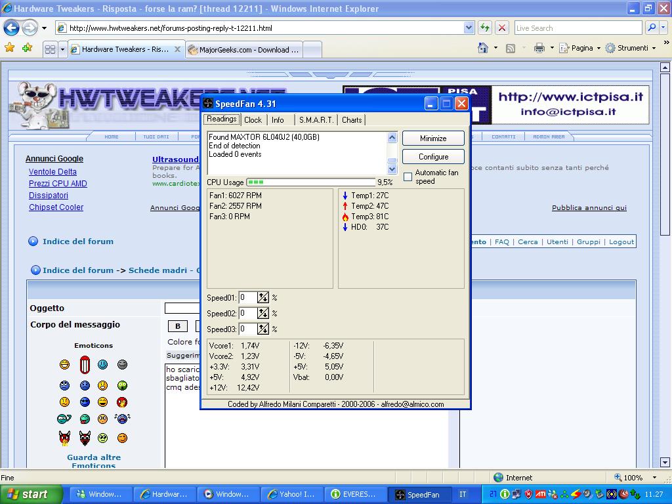672x504 pixels.
Task: Click the Home page house icon
Action: (x=483, y=48)
